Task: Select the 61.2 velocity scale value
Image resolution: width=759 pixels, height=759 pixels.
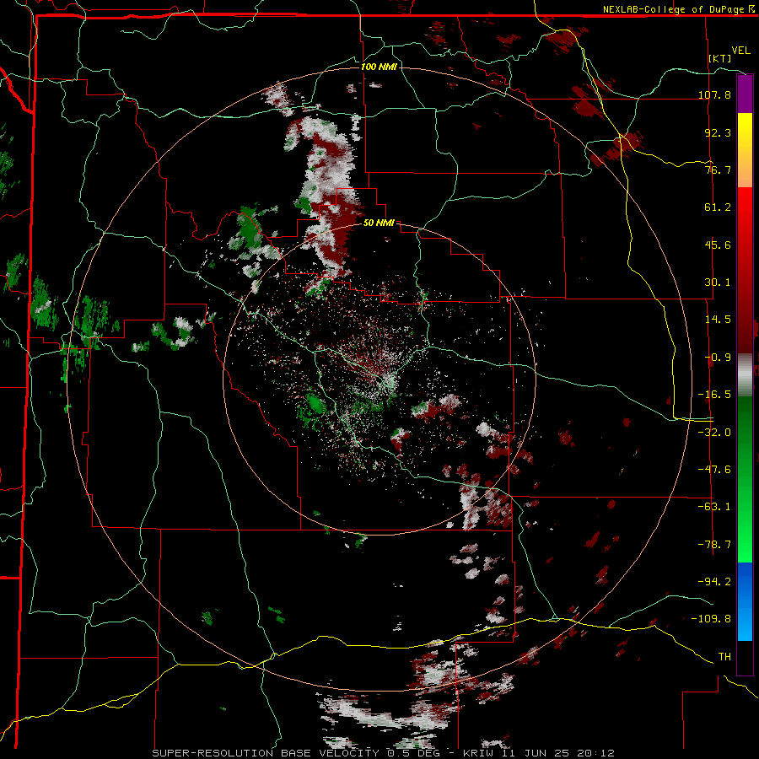Action: point(718,207)
